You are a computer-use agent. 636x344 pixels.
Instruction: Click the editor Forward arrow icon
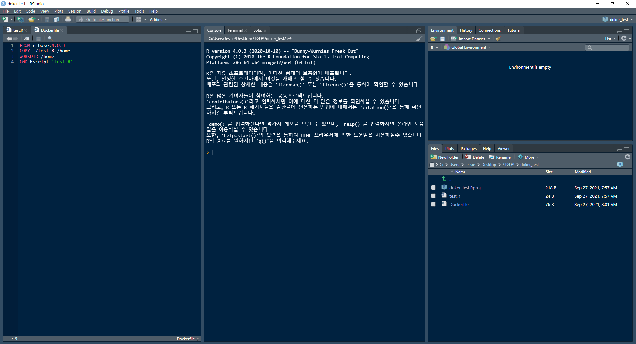[15, 39]
